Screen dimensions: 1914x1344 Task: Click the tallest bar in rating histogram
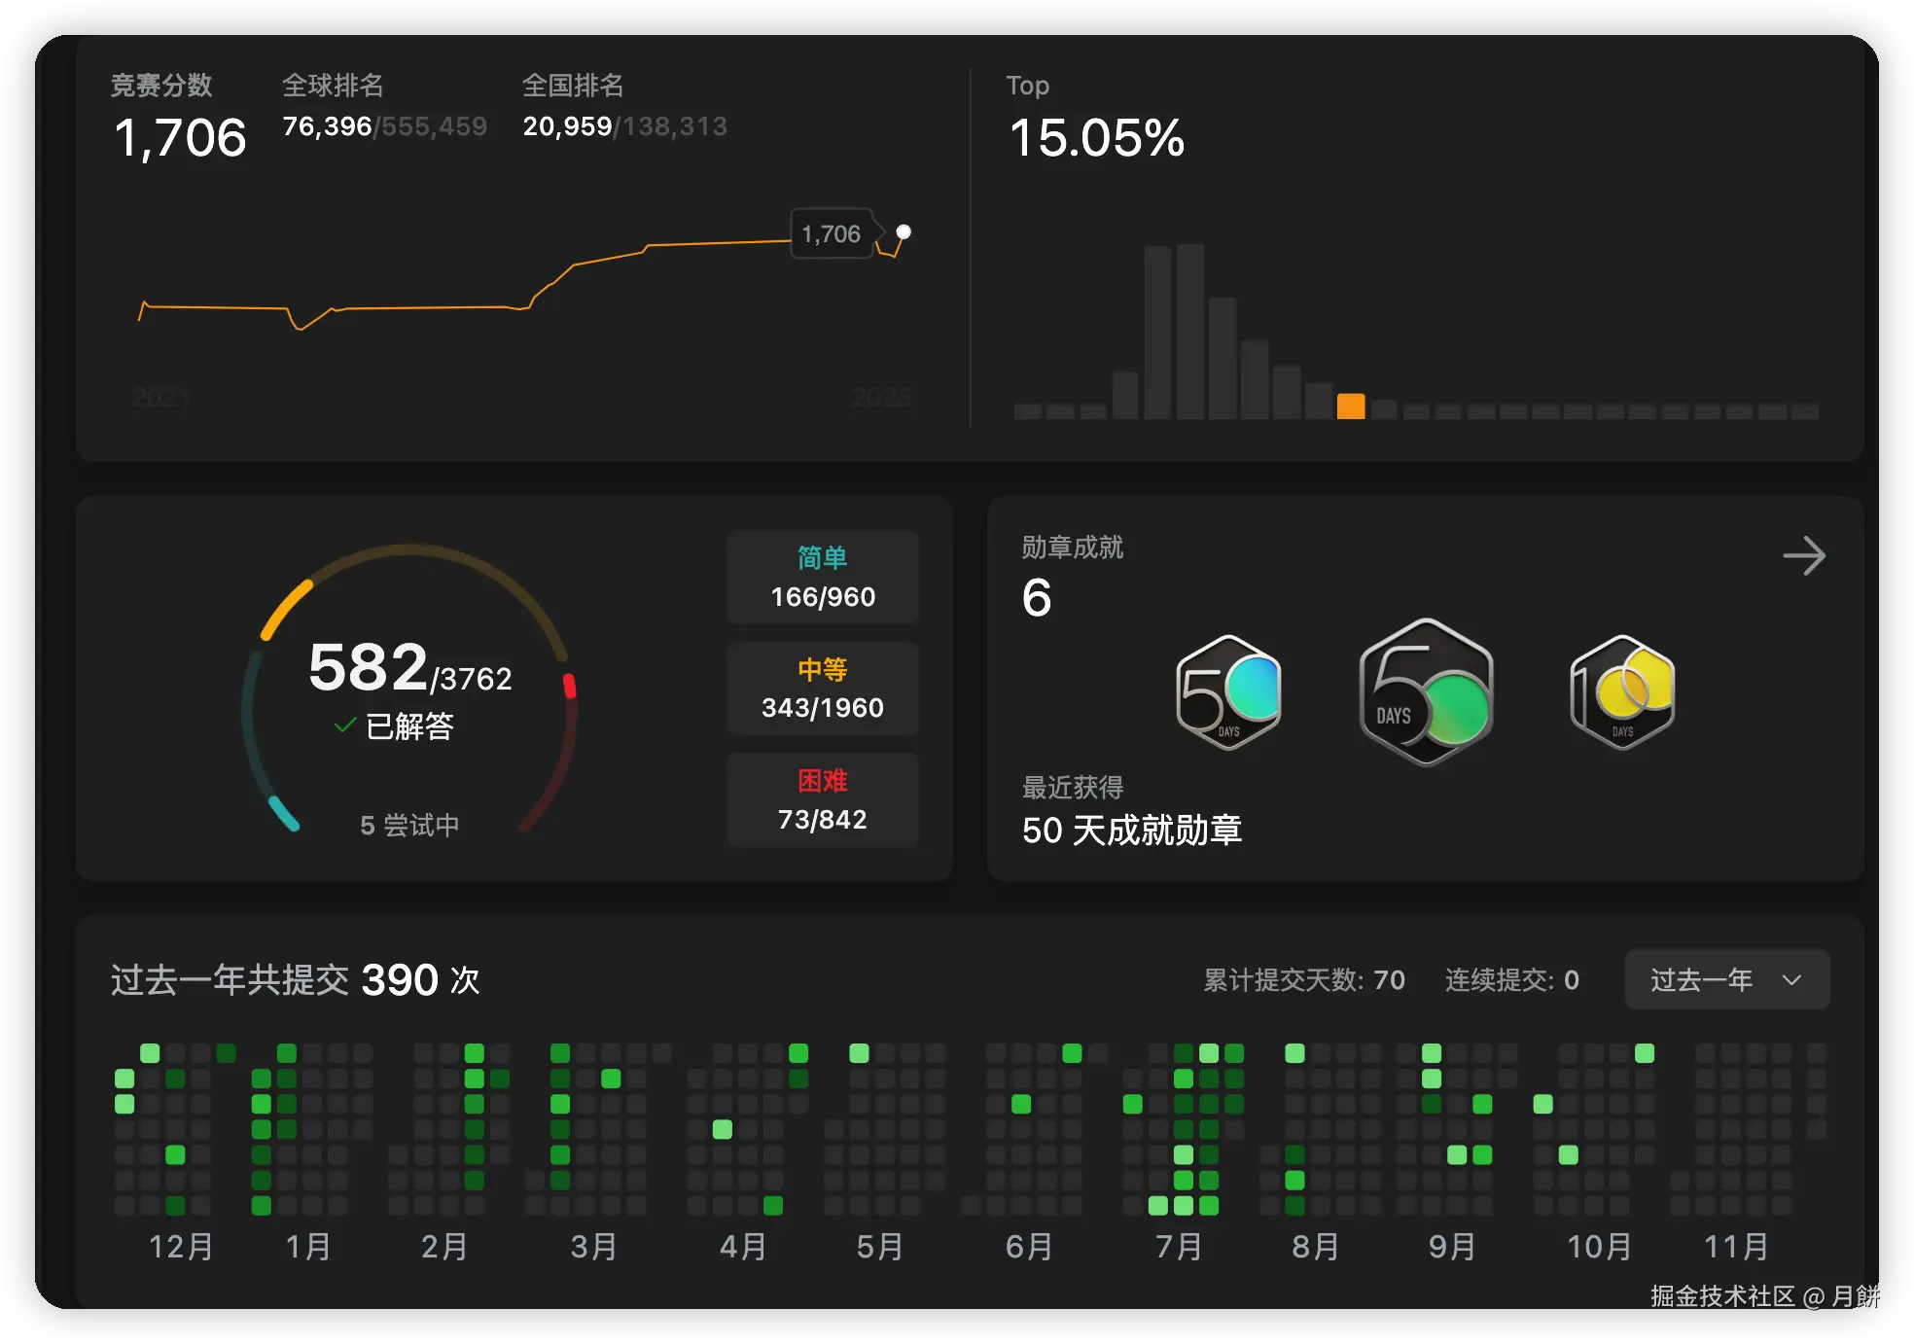point(1189,331)
